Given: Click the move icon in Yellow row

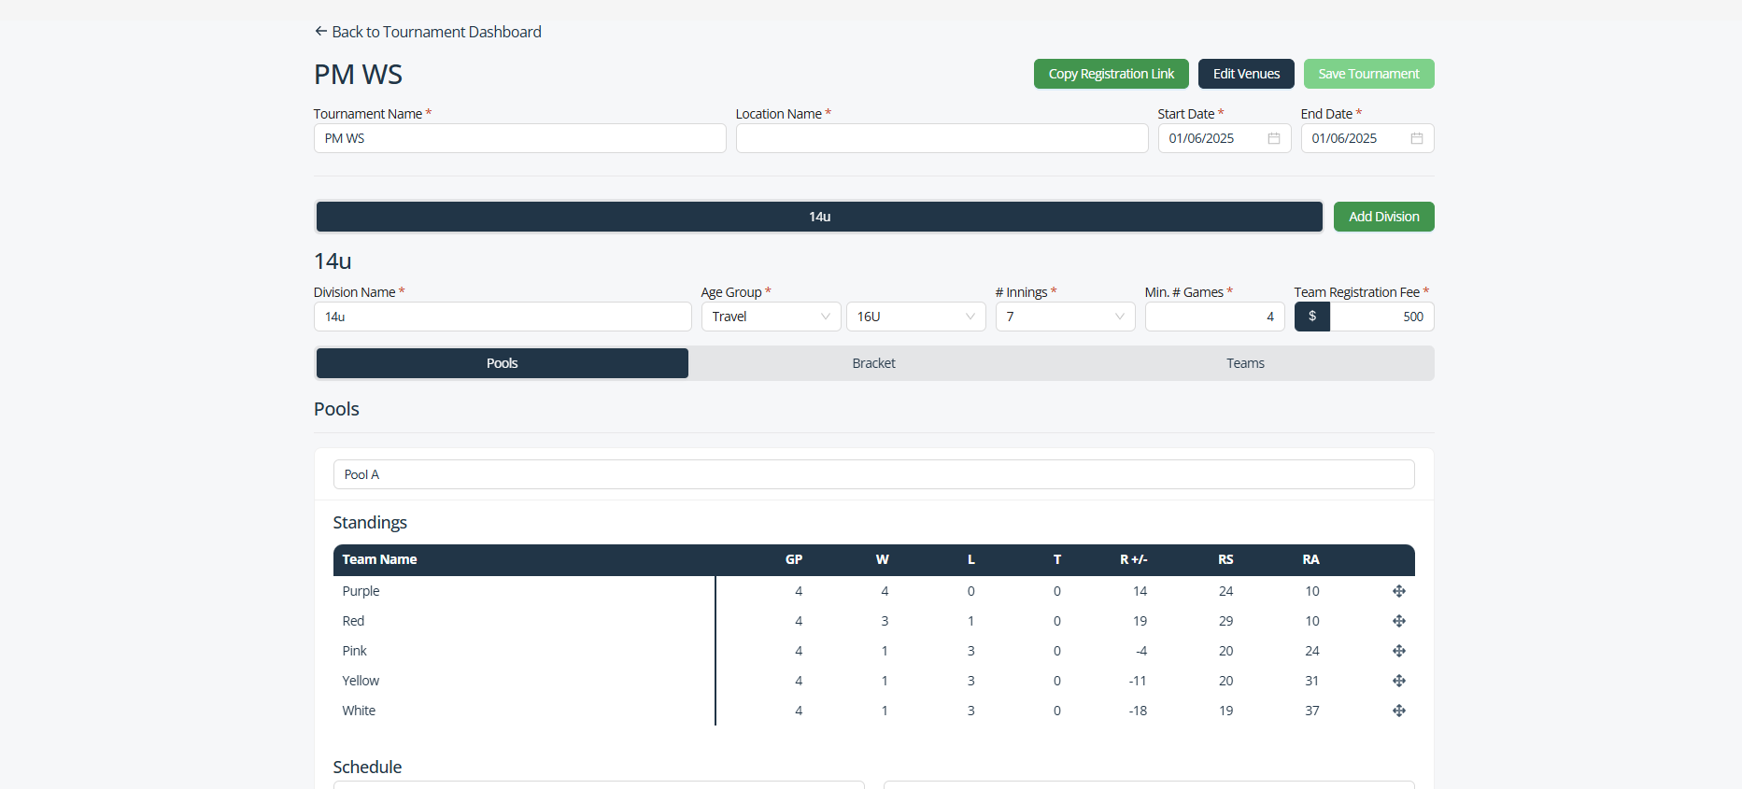Looking at the screenshot, I should point(1398,681).
